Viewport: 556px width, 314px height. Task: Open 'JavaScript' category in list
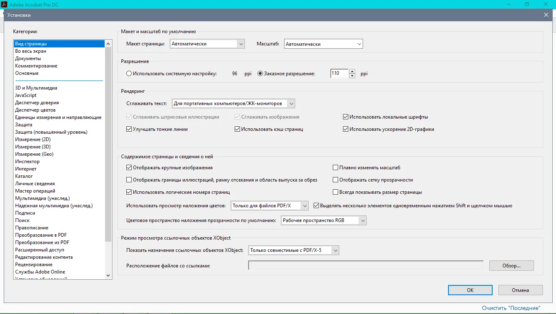(x=26, y=95)
